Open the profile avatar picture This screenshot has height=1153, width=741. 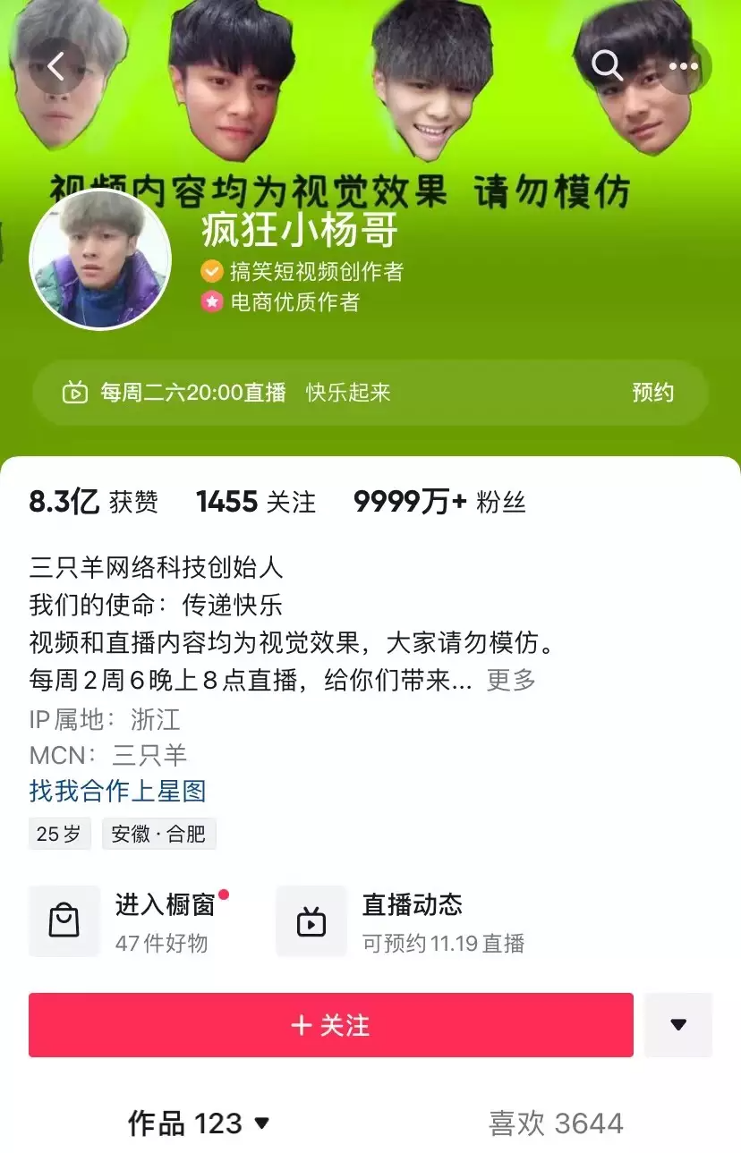coord(100,259)
